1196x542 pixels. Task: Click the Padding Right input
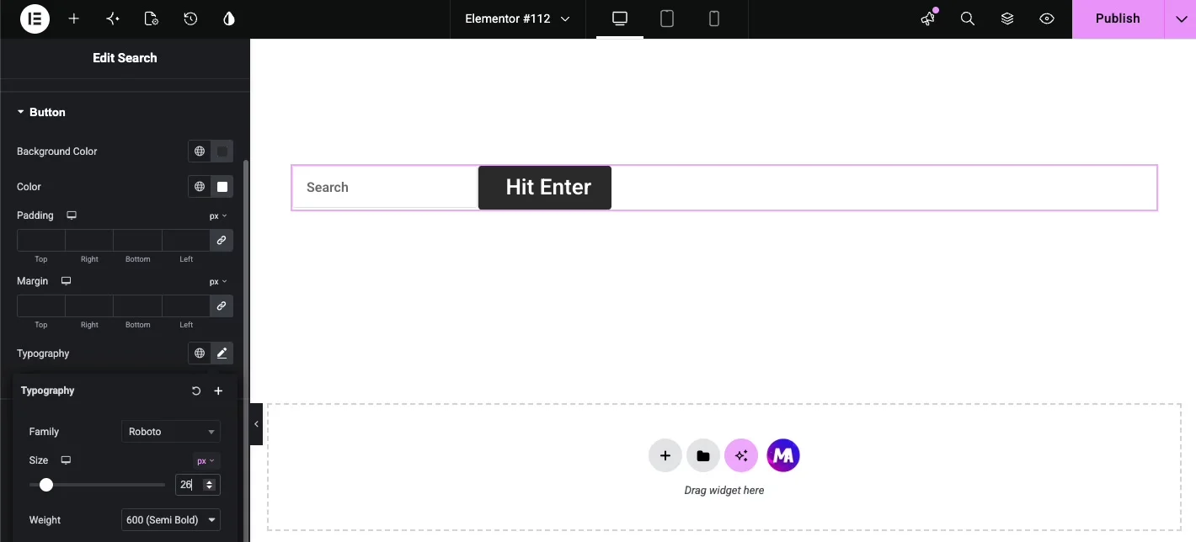pos(89,240)
